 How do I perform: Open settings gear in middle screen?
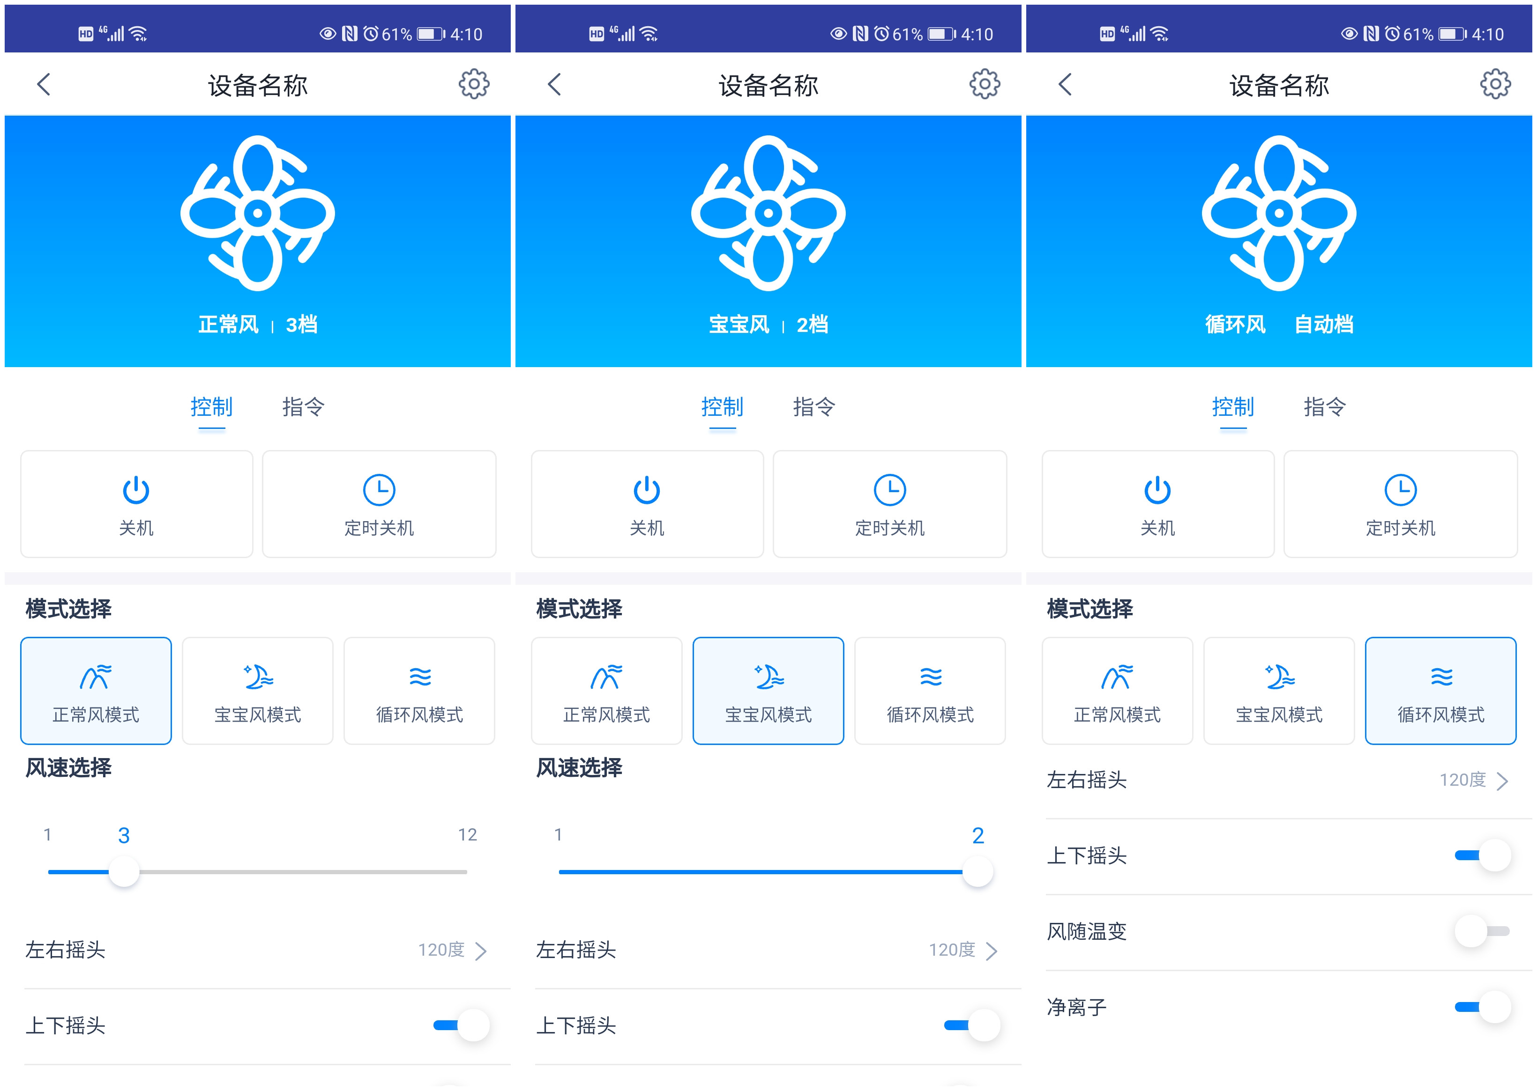point(985,84)
